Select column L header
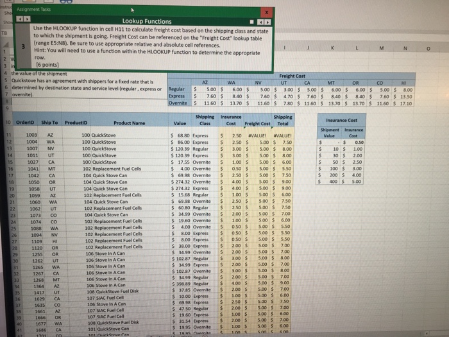The image size is (449, 337). click(x=357, y=48)
